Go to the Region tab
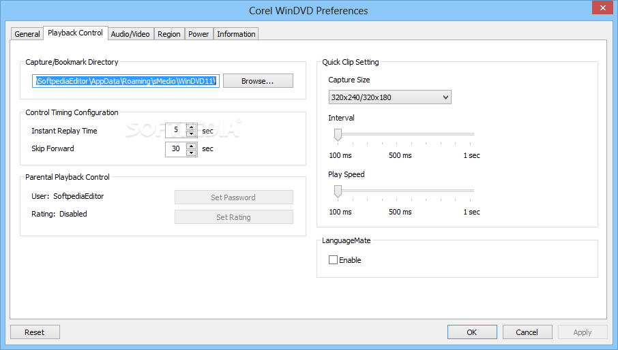This screenshot has height=350, width=618. [168, 34]
